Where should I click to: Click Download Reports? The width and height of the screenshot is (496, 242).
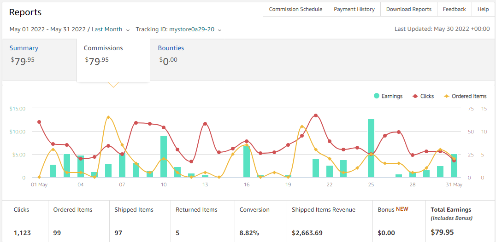(409, 9)
